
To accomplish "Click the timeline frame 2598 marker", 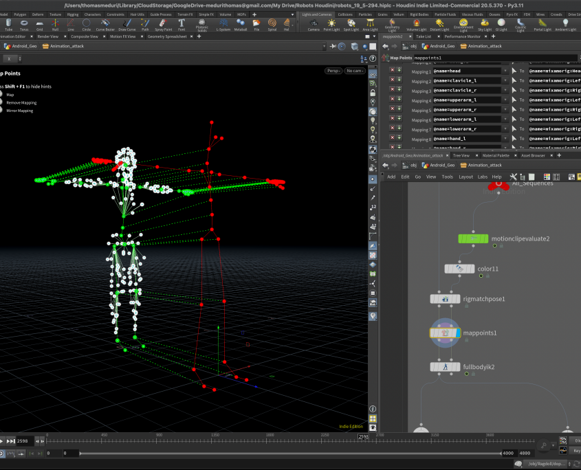I will 362,436.
